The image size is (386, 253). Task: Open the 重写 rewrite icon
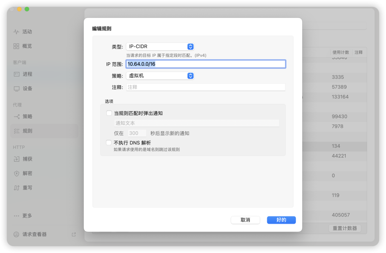17,188
